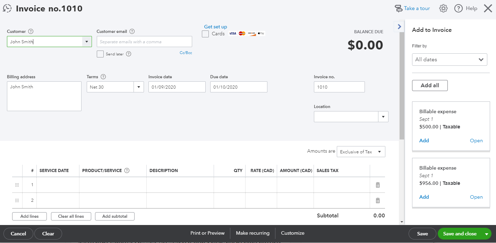Click the Cc/Bcc link

186,53
